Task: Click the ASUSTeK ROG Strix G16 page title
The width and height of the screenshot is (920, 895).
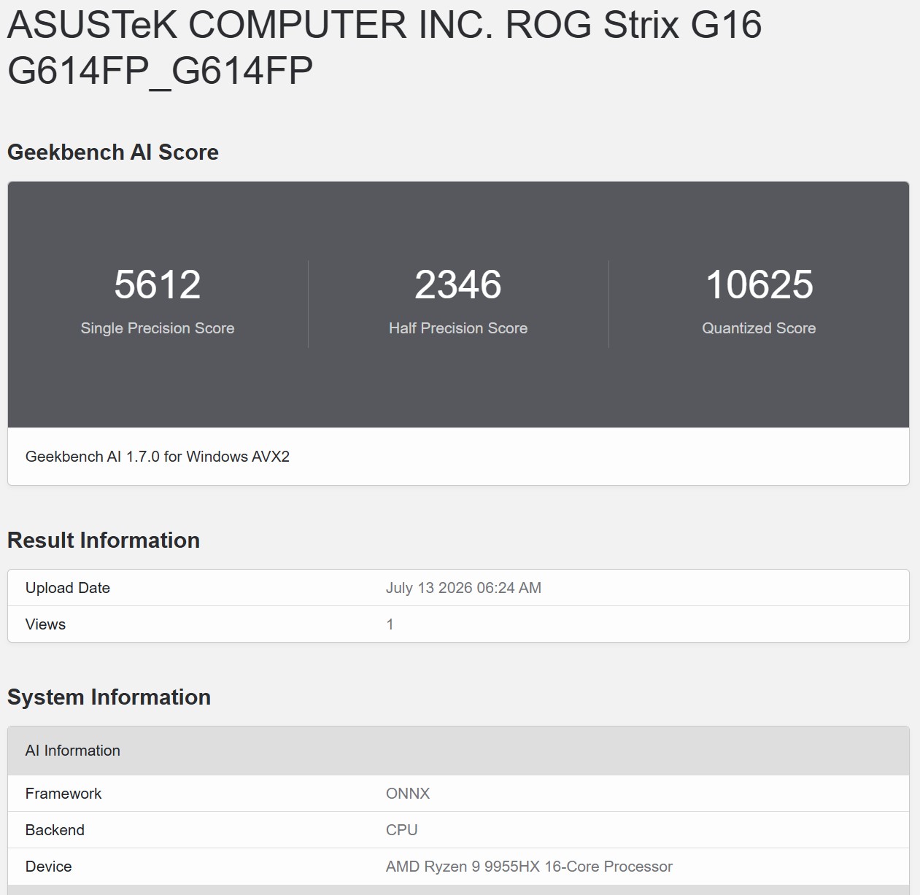Action: click(x=384, y=47)
